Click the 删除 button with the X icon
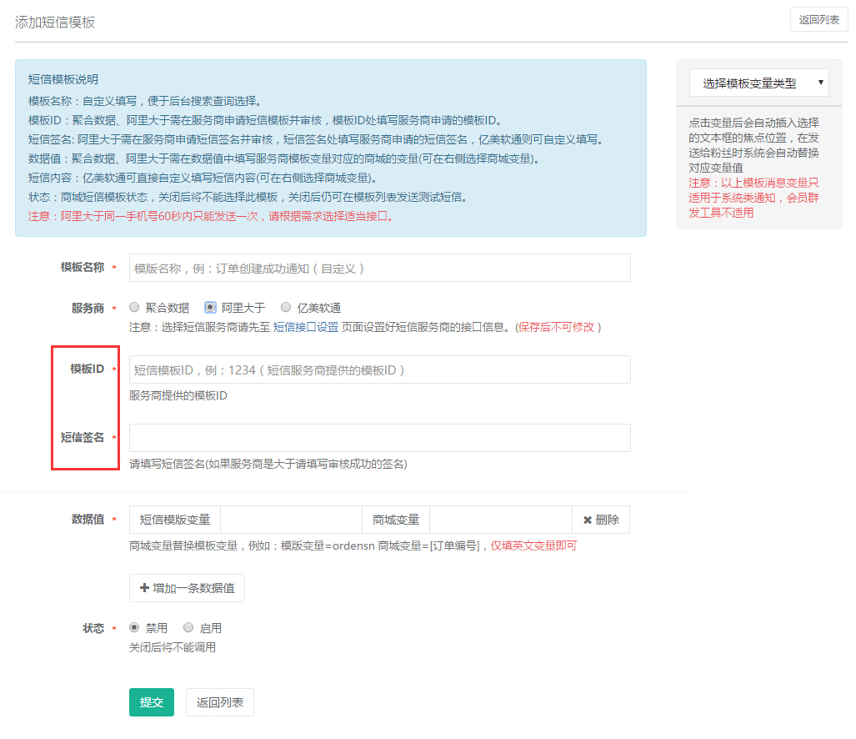Screen dimensions: 856x739 pyautogui.click(x=600, y=520)
